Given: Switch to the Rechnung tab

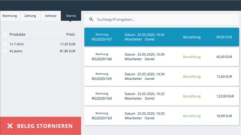Looking at the screenshot, I should [x=10, y=16].
